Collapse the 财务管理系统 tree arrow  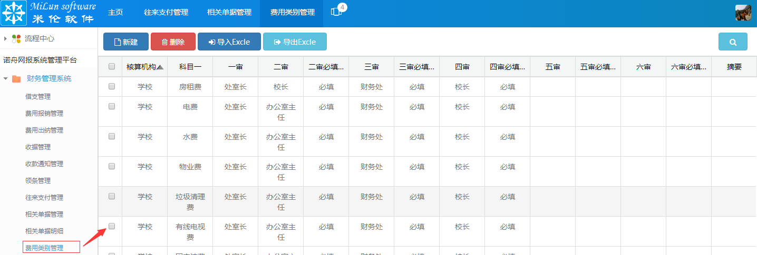click(5, 79)
